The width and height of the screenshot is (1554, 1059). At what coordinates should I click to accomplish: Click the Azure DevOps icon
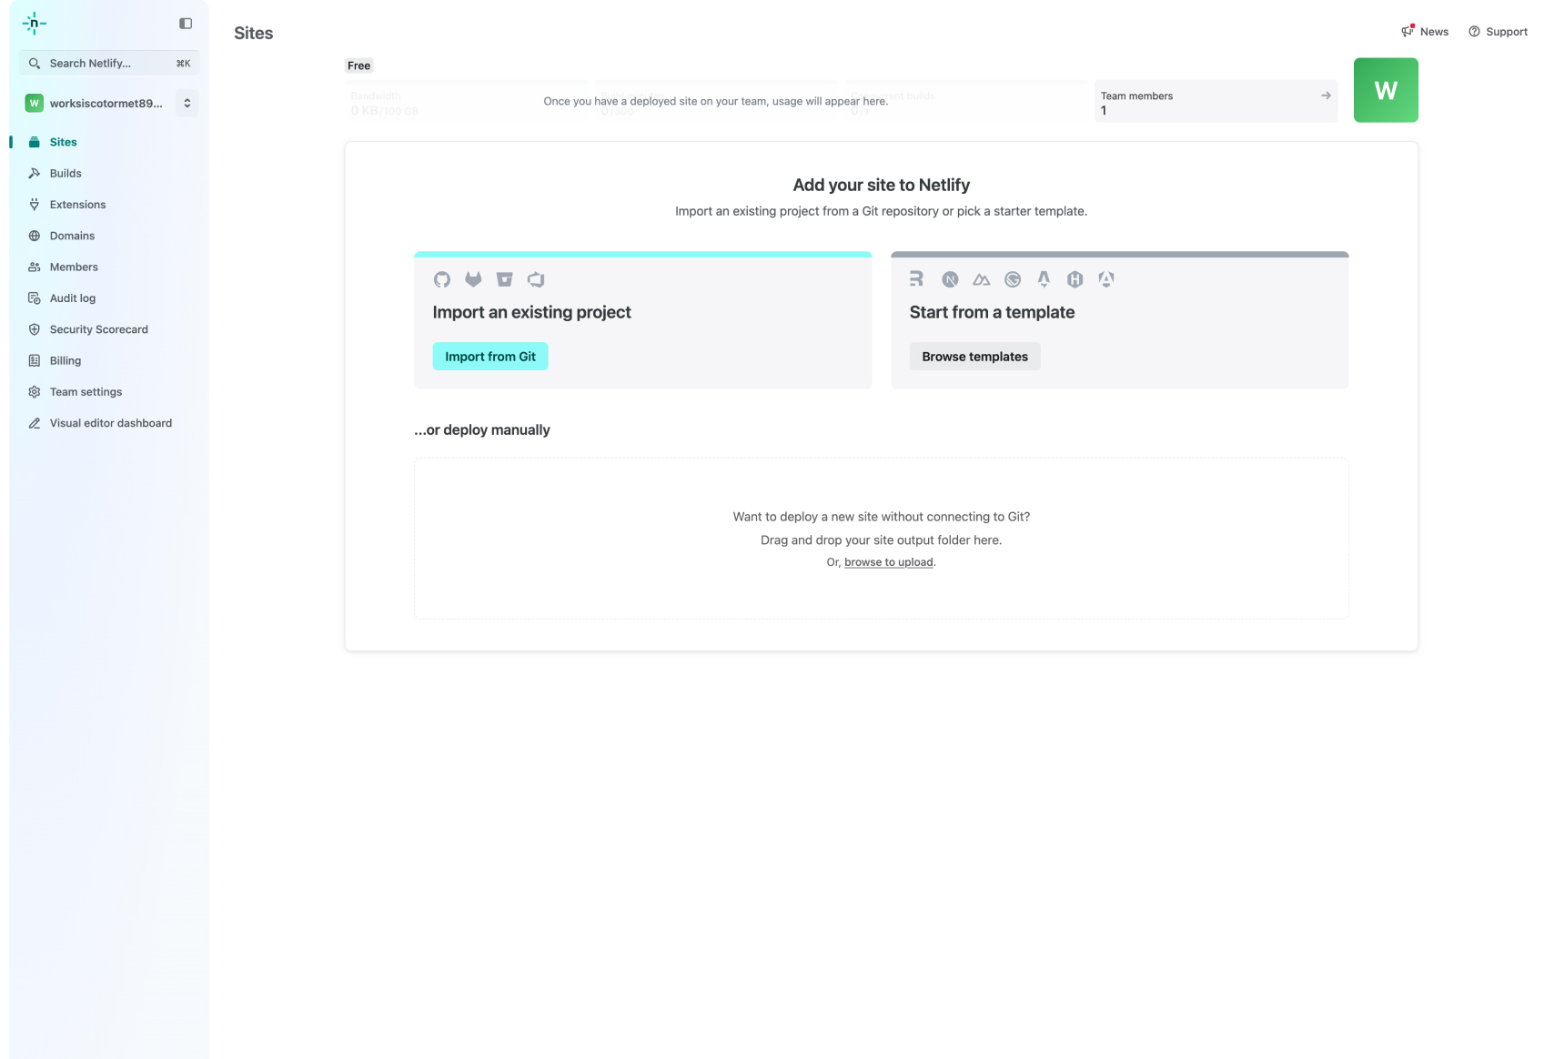tap(536, 279)
